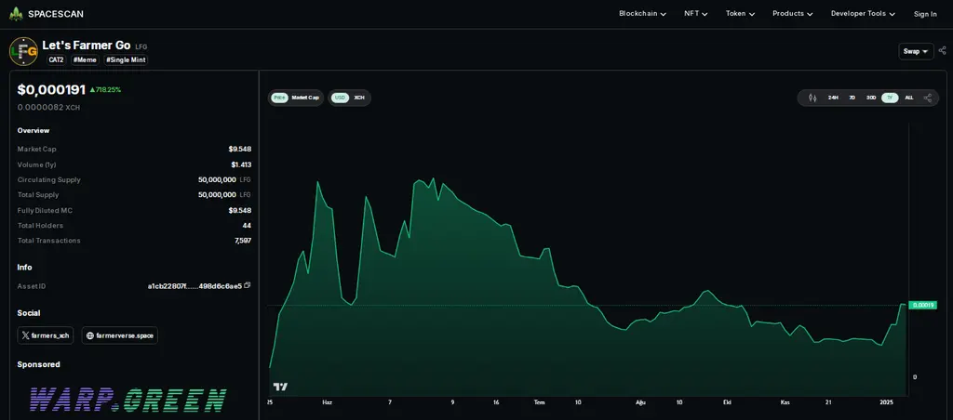Select the Price chart mode
Image resolution: width=953 pixels, height=420 pixels.
coord(279,98)
